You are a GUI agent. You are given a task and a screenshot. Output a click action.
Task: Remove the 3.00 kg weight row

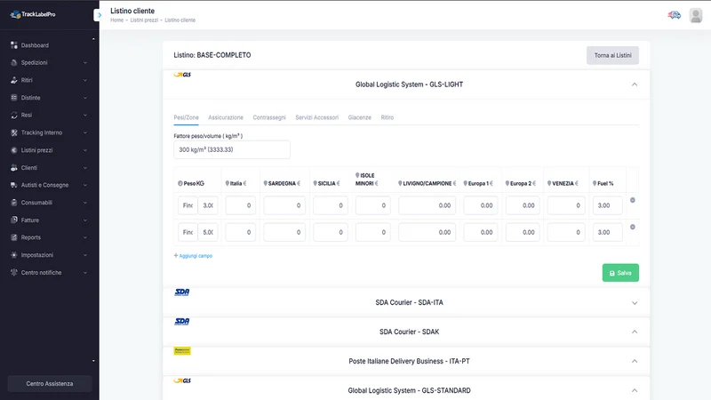coord(633,200)
